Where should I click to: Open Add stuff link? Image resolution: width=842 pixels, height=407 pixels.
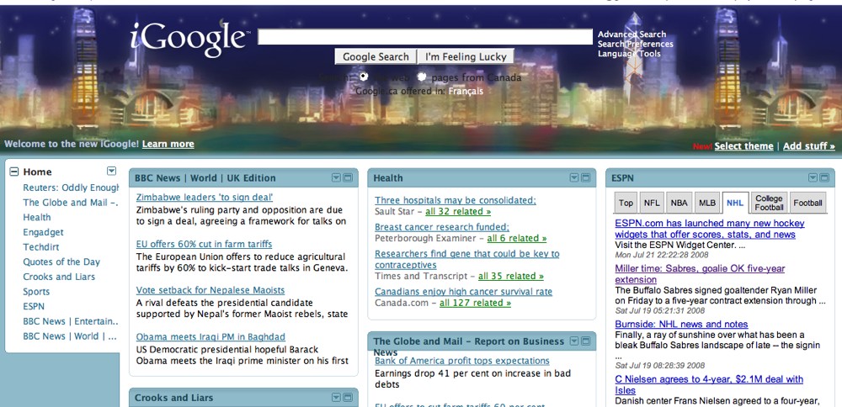[x=808, y=145]
